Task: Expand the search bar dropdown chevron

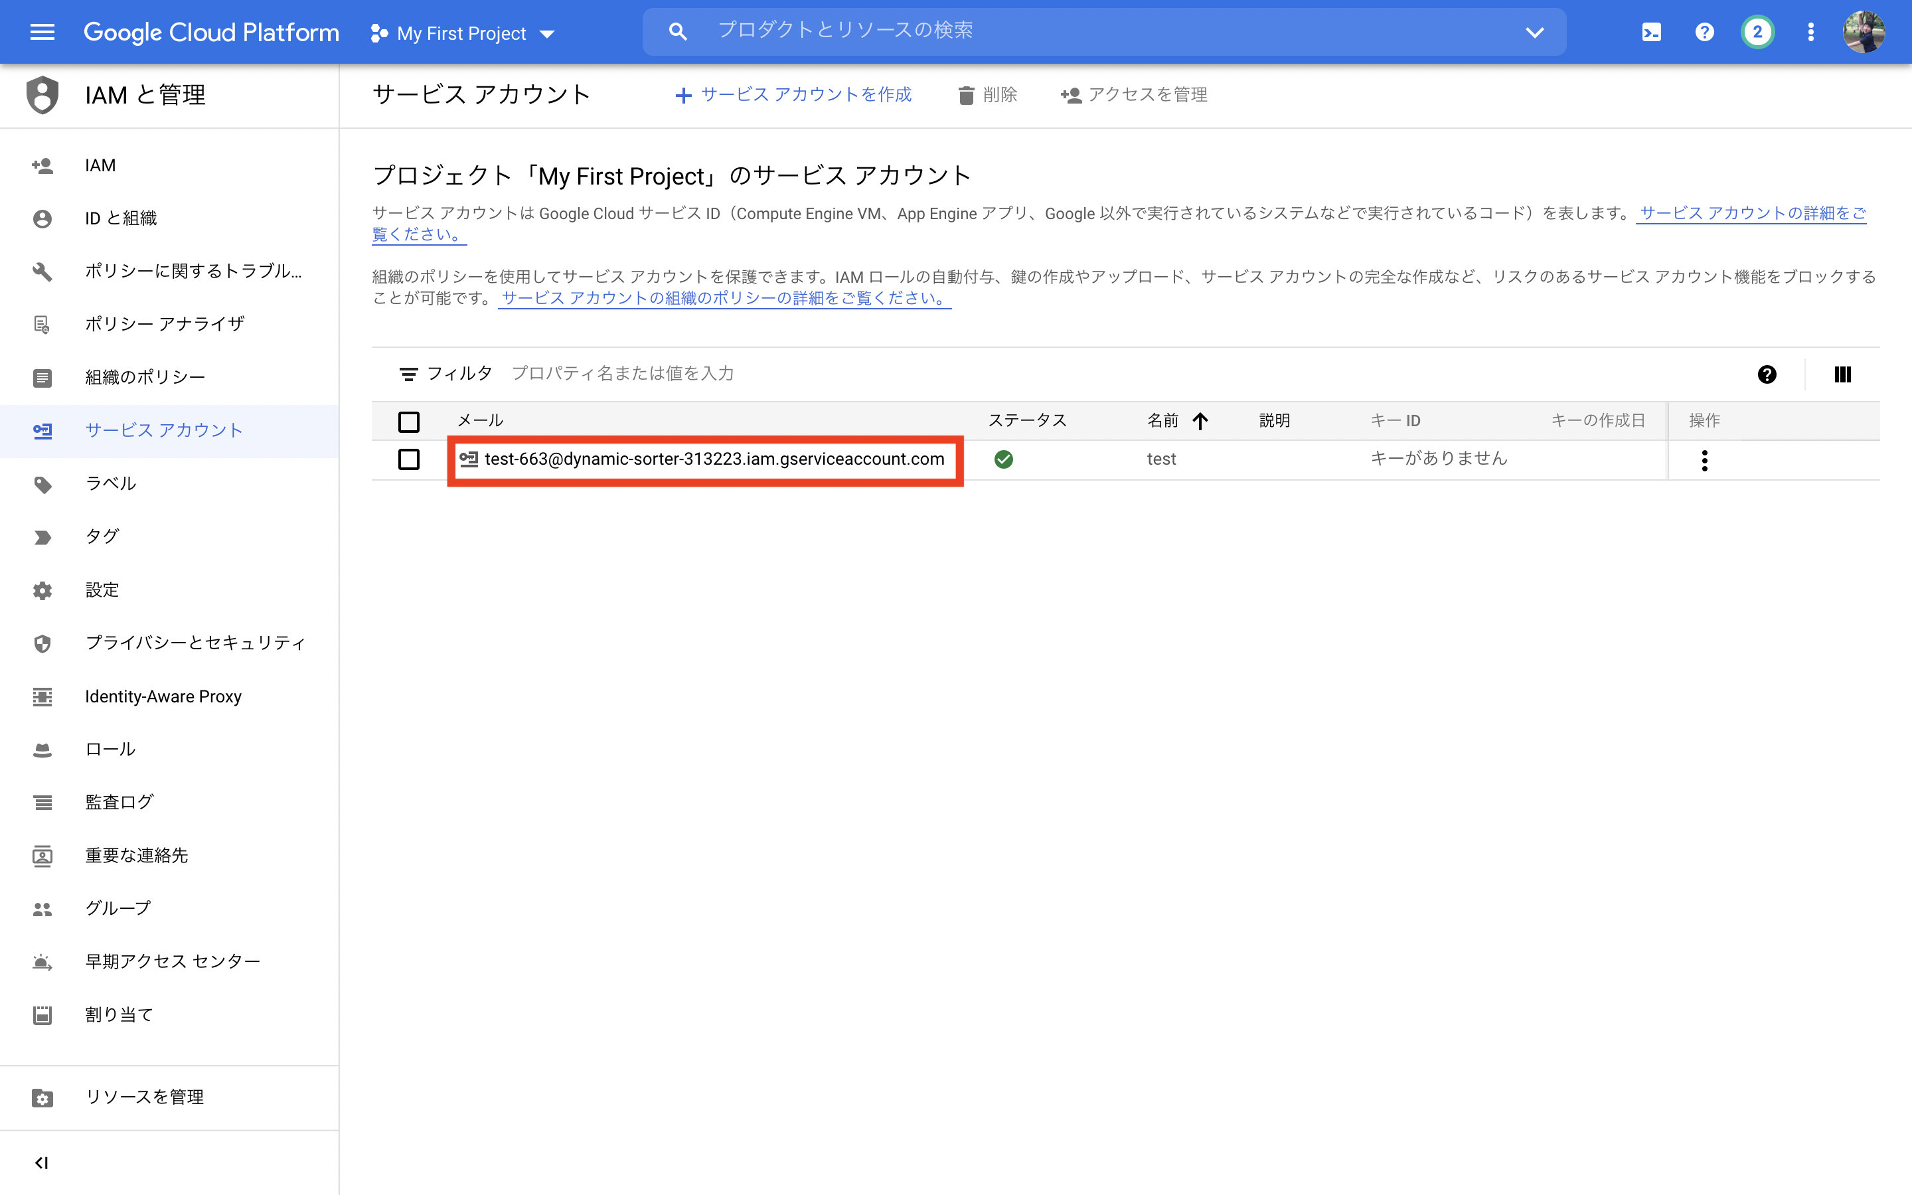Action: coord(1534,32)
